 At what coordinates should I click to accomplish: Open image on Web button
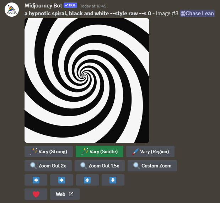65,194
